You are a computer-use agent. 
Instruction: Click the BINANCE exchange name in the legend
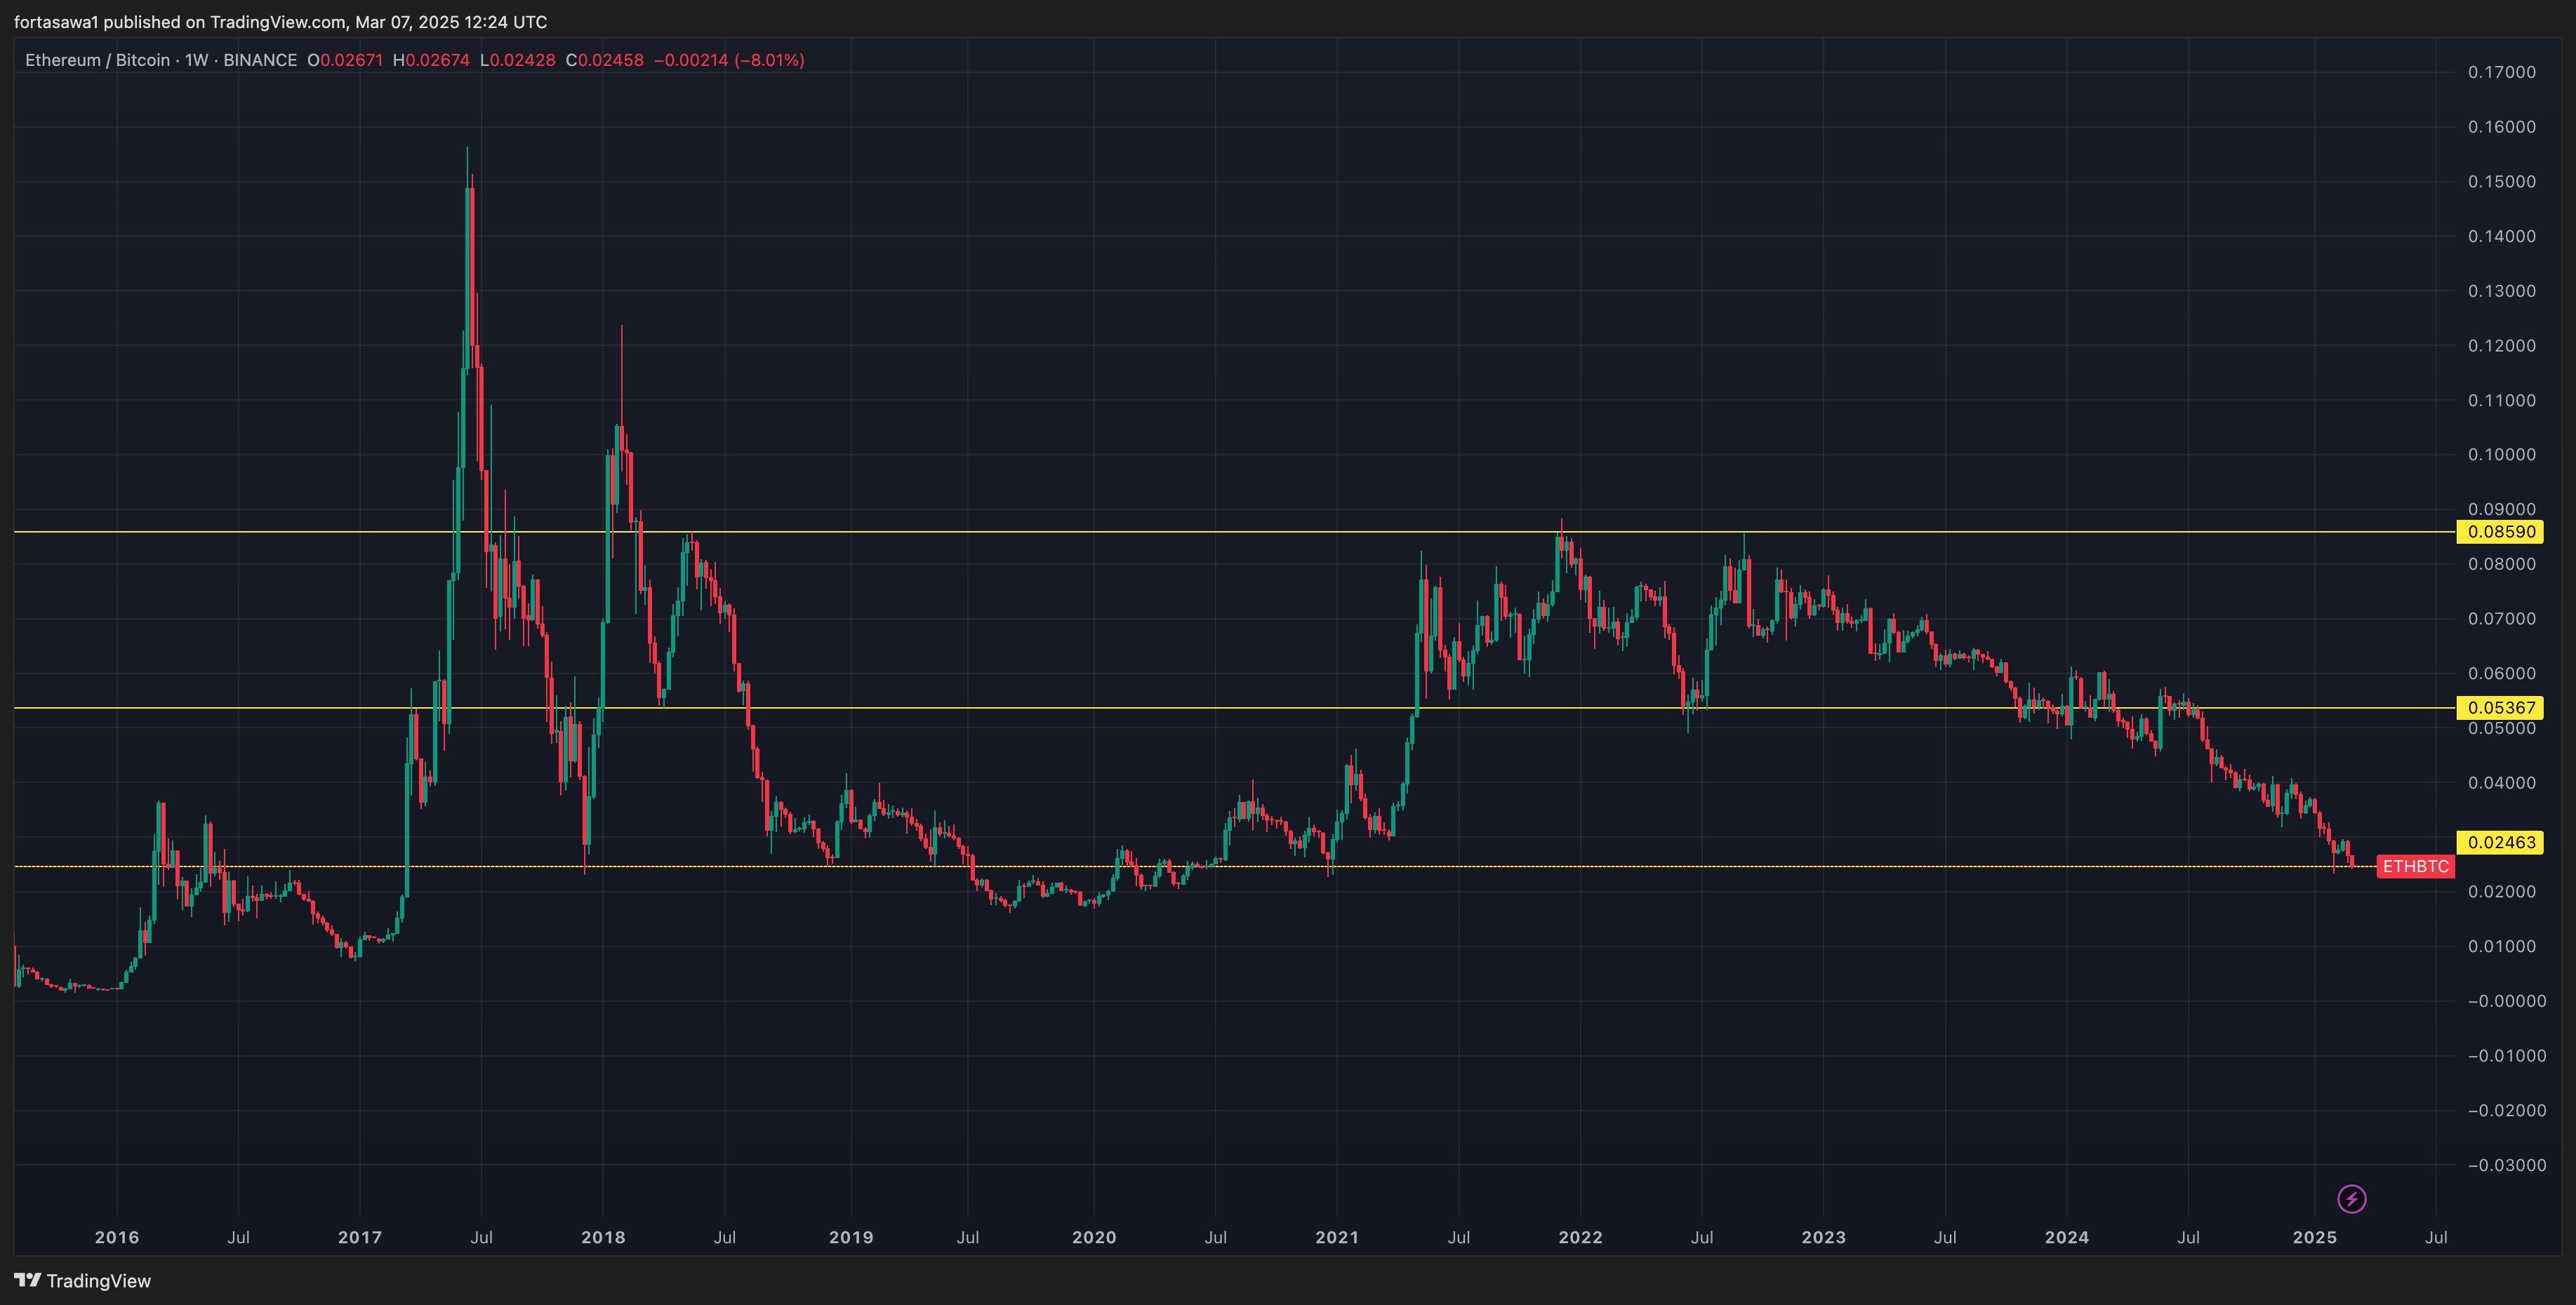pos(260,60)
